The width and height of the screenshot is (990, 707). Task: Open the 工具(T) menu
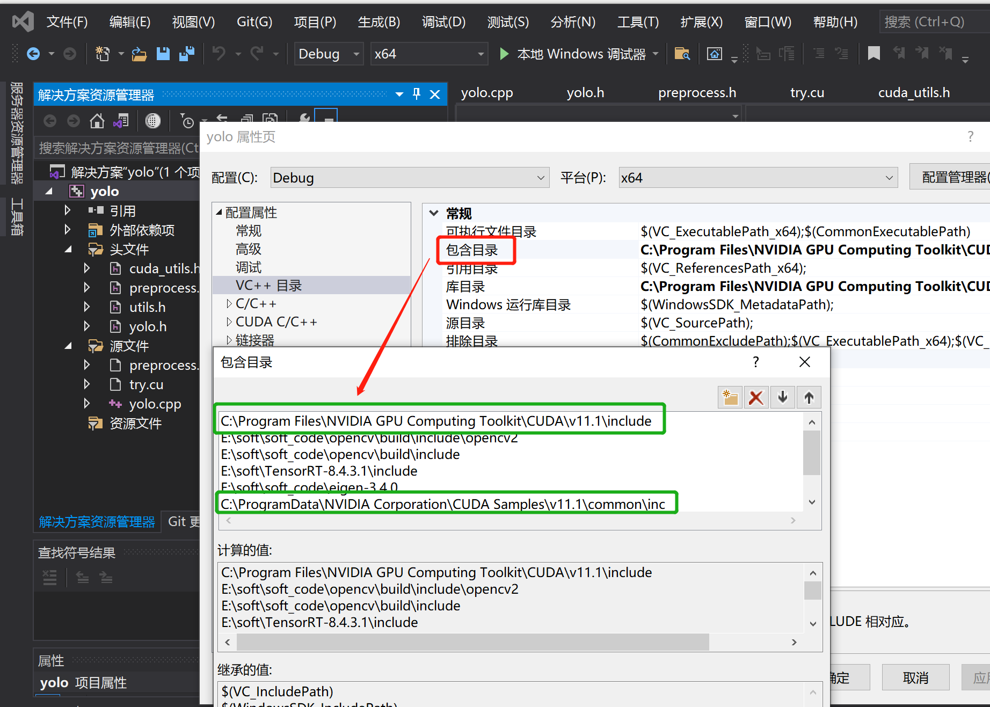click(638, 21)
